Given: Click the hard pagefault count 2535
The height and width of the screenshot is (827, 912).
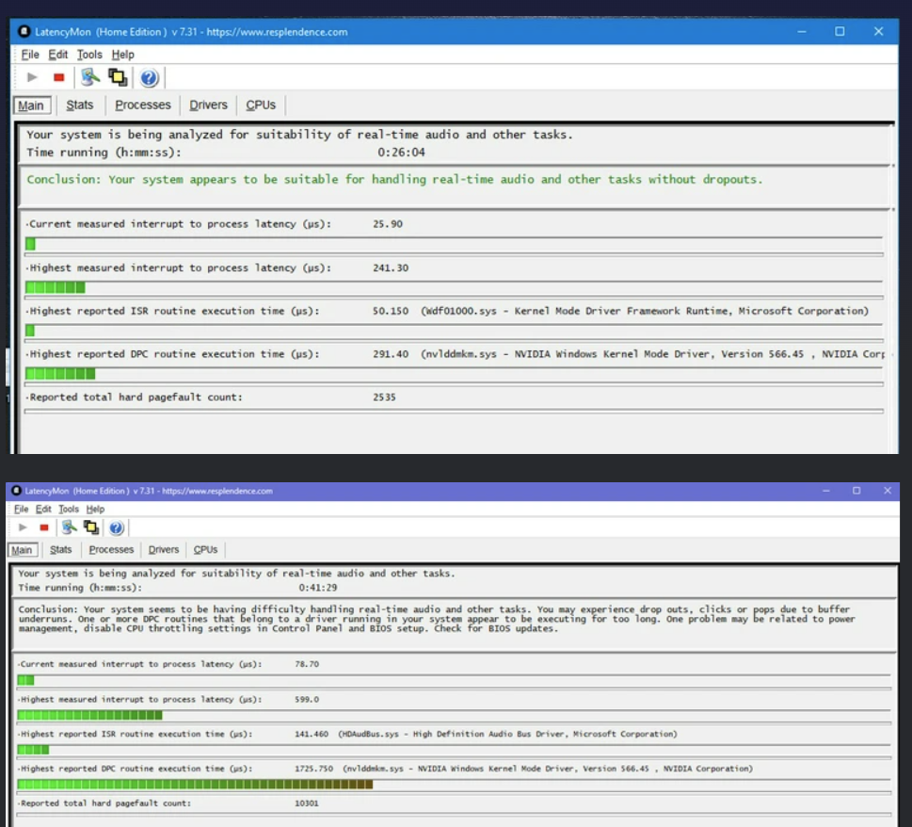Looking at the screenshot, I should pos(384,397).
